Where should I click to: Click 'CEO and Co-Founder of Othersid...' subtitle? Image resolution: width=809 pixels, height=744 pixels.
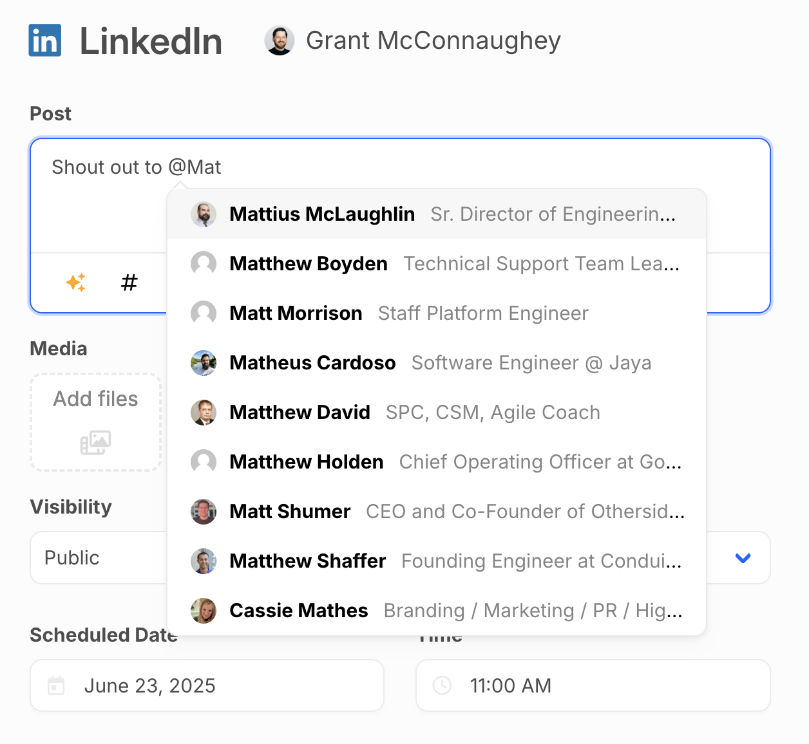coord(526,512)
